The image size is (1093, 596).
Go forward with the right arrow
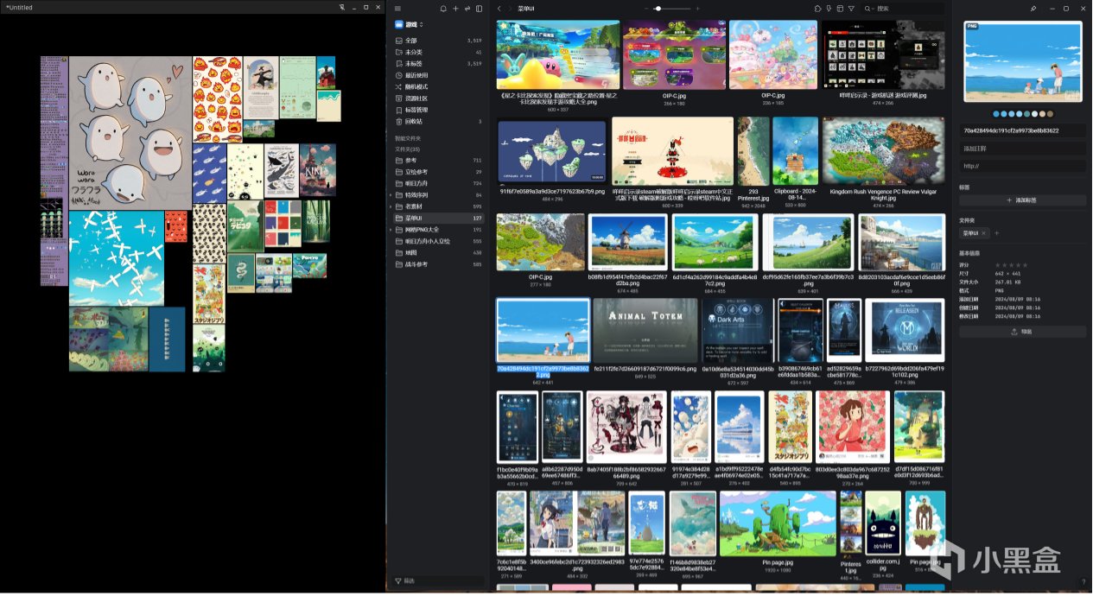(510, 9)
